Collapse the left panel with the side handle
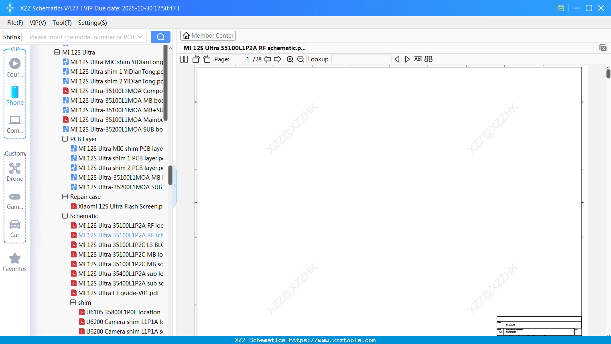The width and height of the screenshot is (611, 344). click(x=175, y=186)
